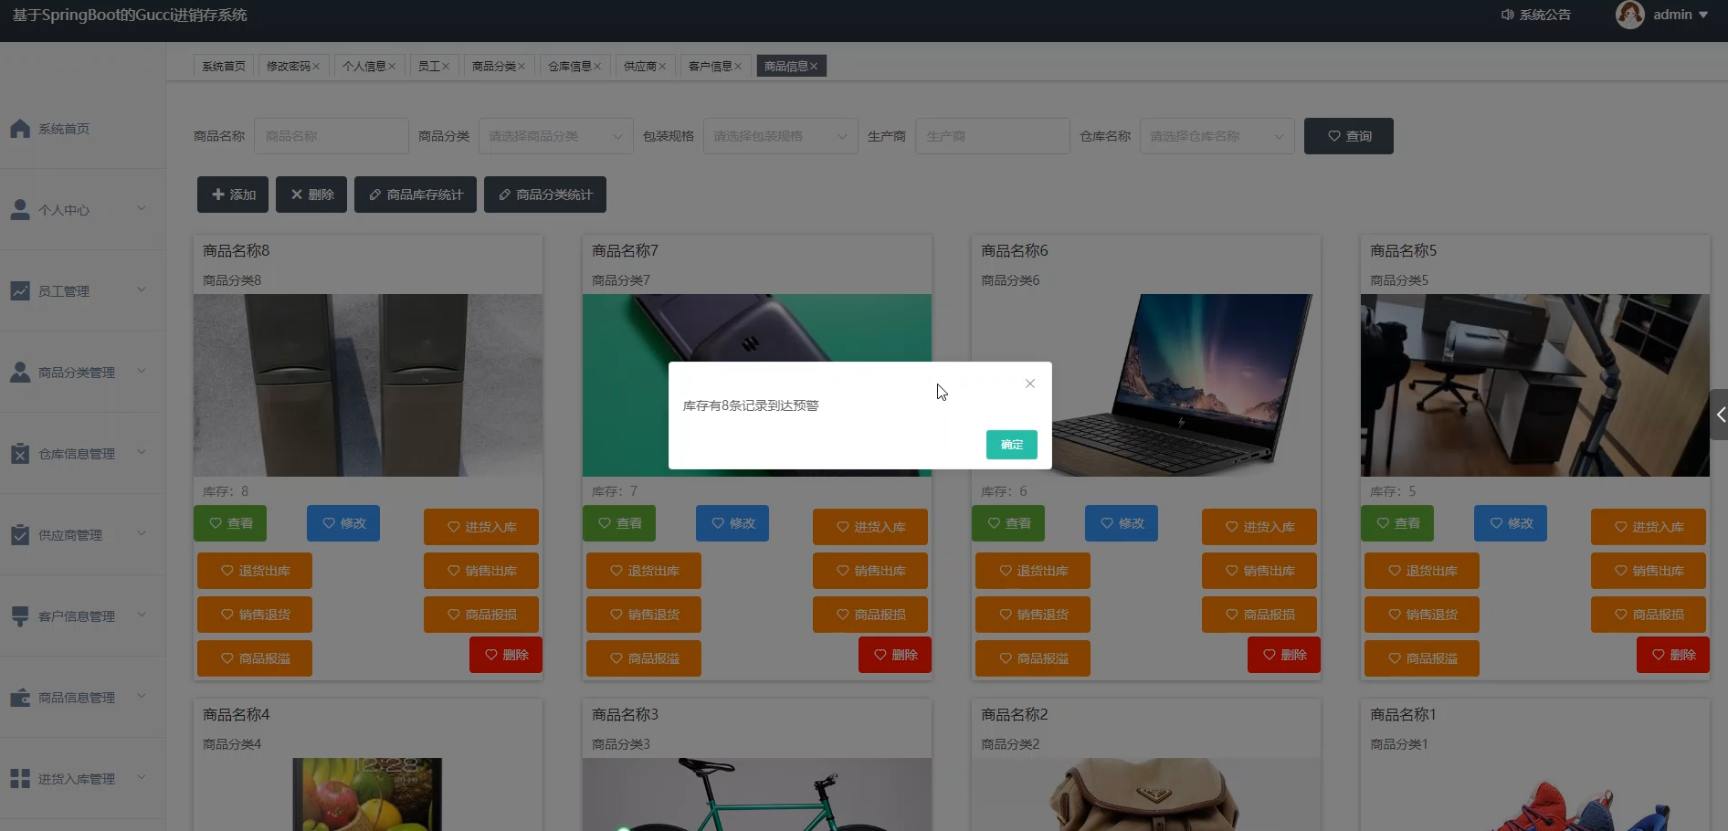Focus the 商品名称 search input
The width and height of the screenshot is (1728, 831).
[x=332, y=136]
